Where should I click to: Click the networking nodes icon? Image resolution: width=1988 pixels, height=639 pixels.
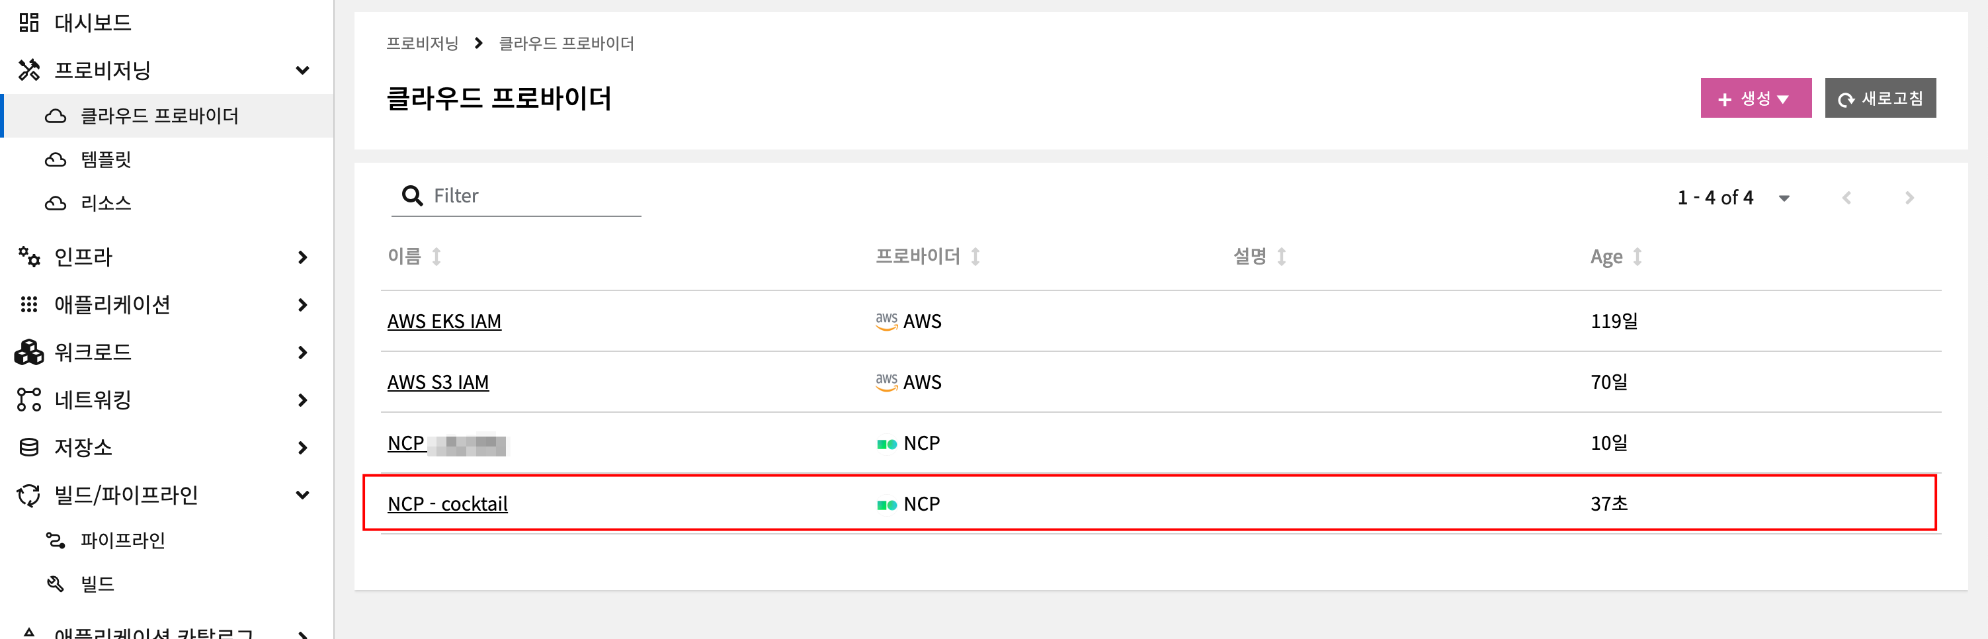coord(28,400)
